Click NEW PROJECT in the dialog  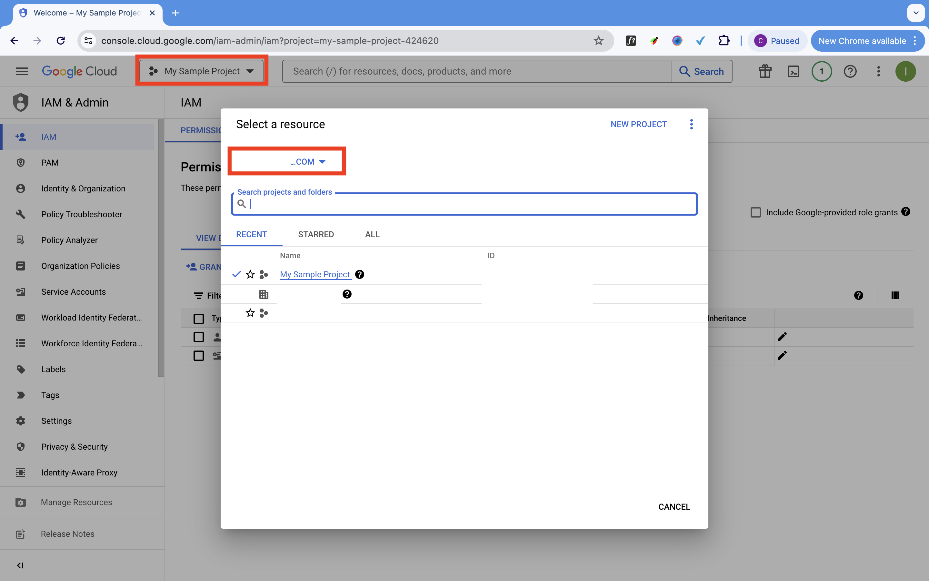coord(638,124)
